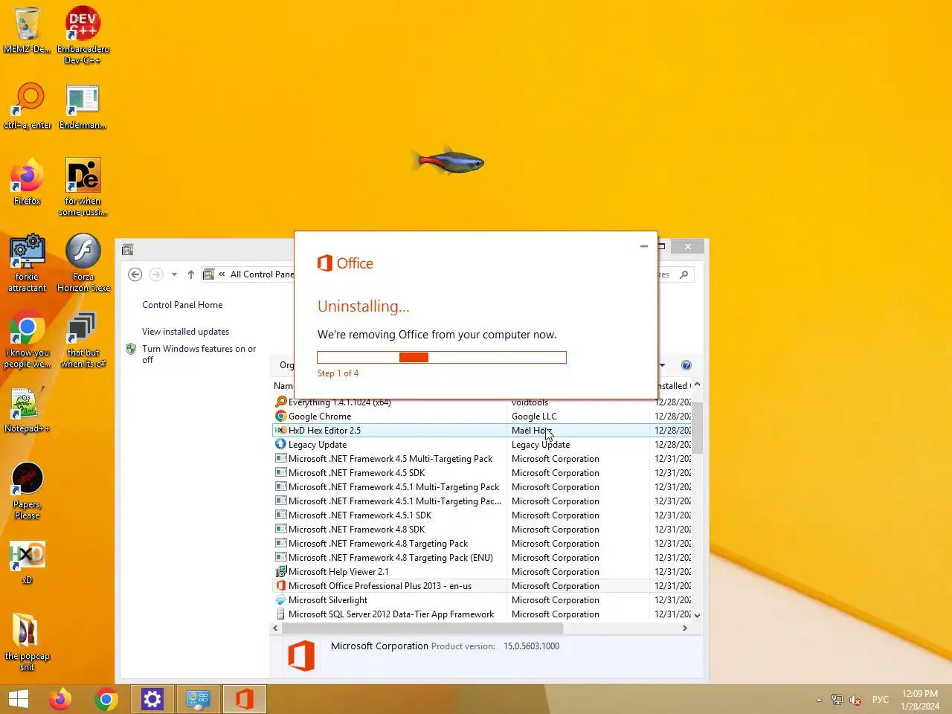This screenshot has width=952, height=714.
Task: Click the Control Panel search magnifier
Action: coord(684,274)
